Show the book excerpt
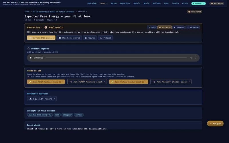The width and height of the screenshot is (229, 143). pyautogui.click(x=69, y=38)
